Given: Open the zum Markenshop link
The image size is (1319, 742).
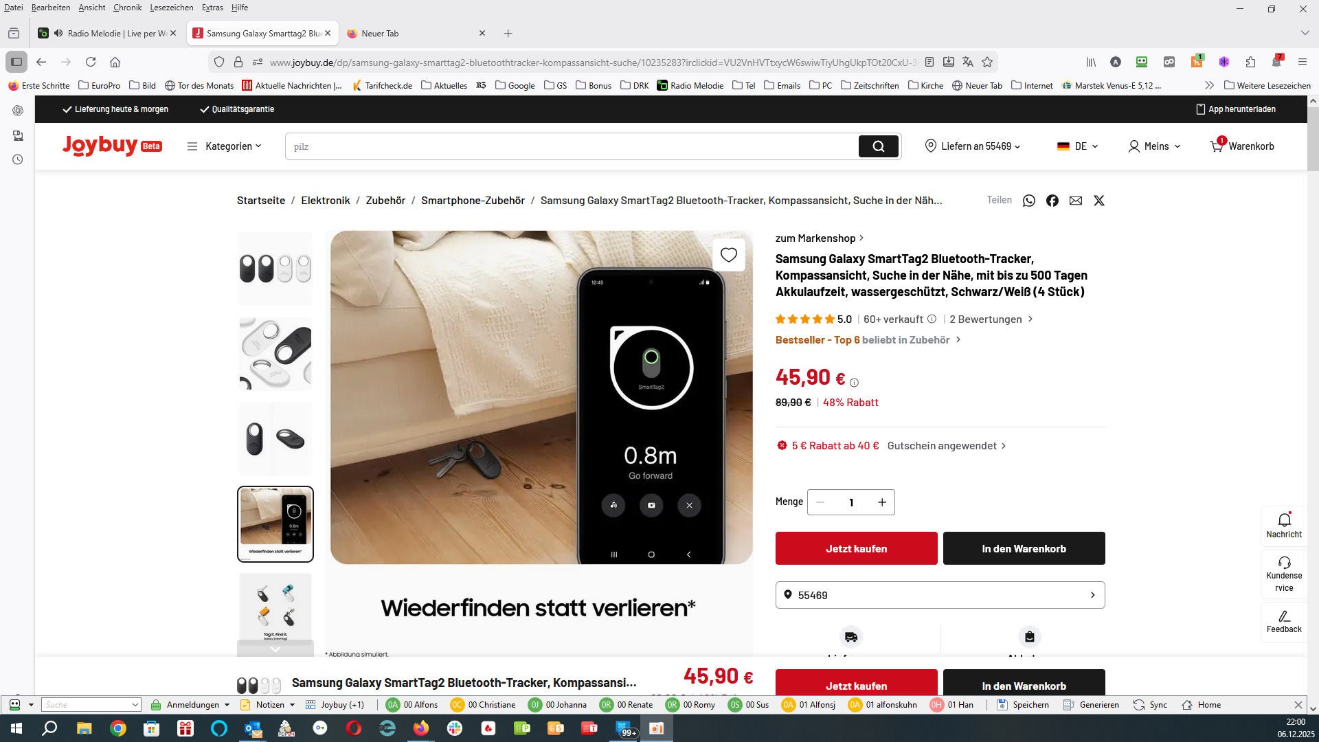Looking at the screenshot, I should tap(819, 238).
